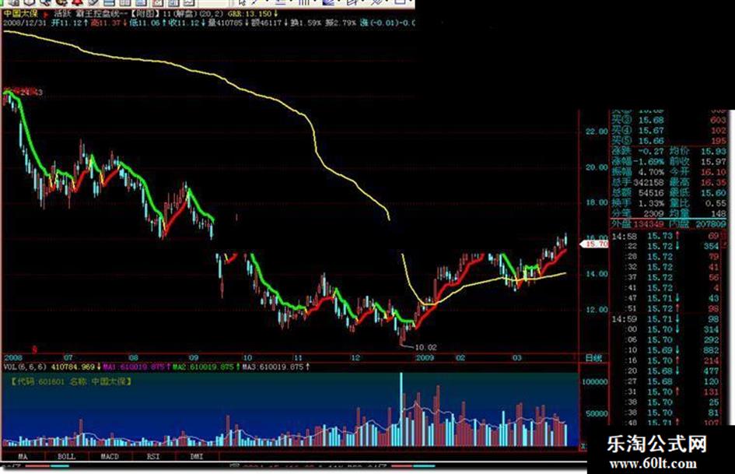Screen dimensions: 735x474
Task: Click the 外盘 value 134349
Action: (x=649, y=224)
